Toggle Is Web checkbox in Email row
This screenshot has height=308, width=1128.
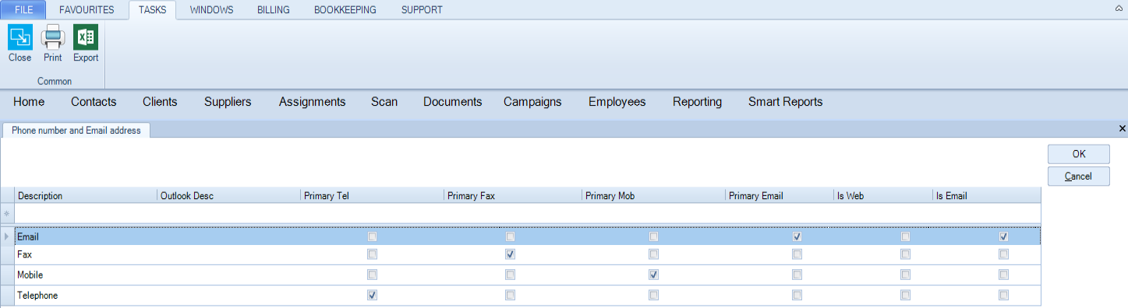pos(905,236)
